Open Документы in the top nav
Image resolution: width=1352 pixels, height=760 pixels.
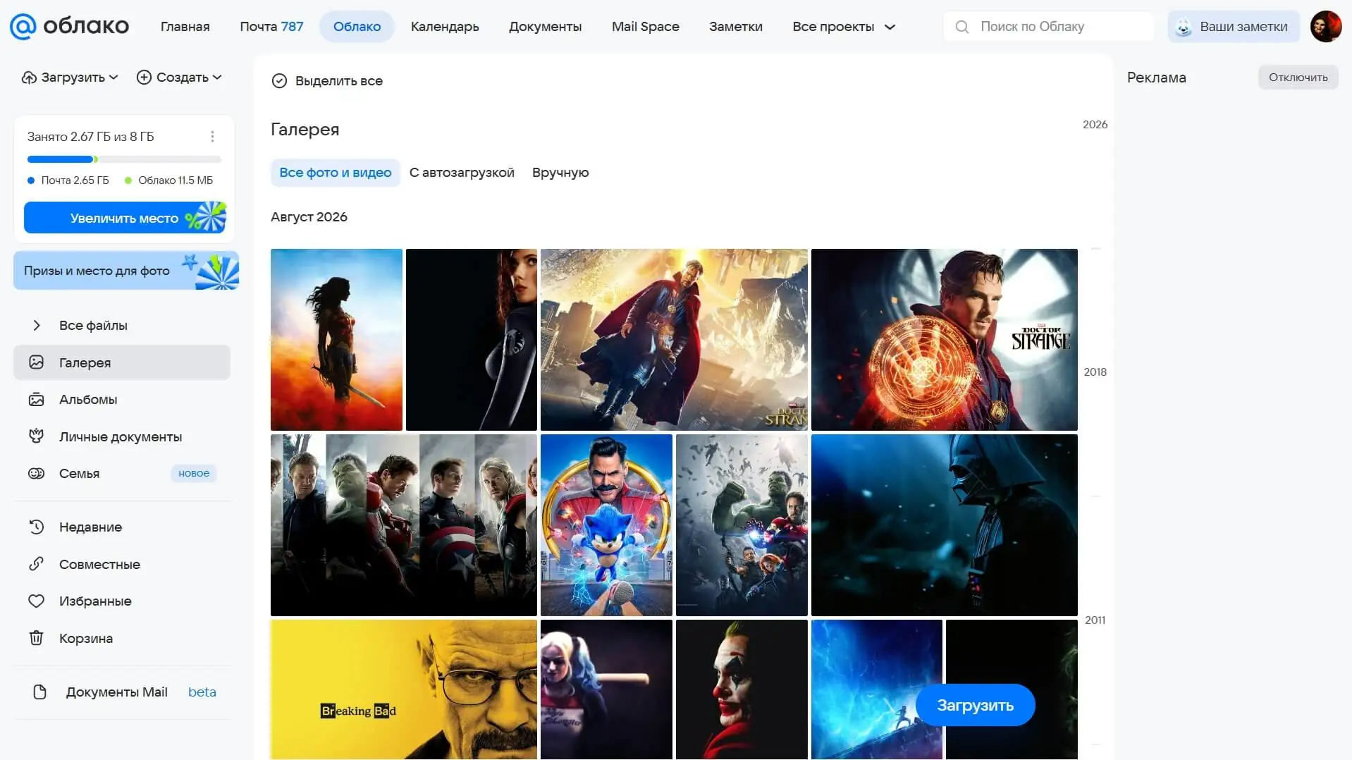(x=546, y=27)
